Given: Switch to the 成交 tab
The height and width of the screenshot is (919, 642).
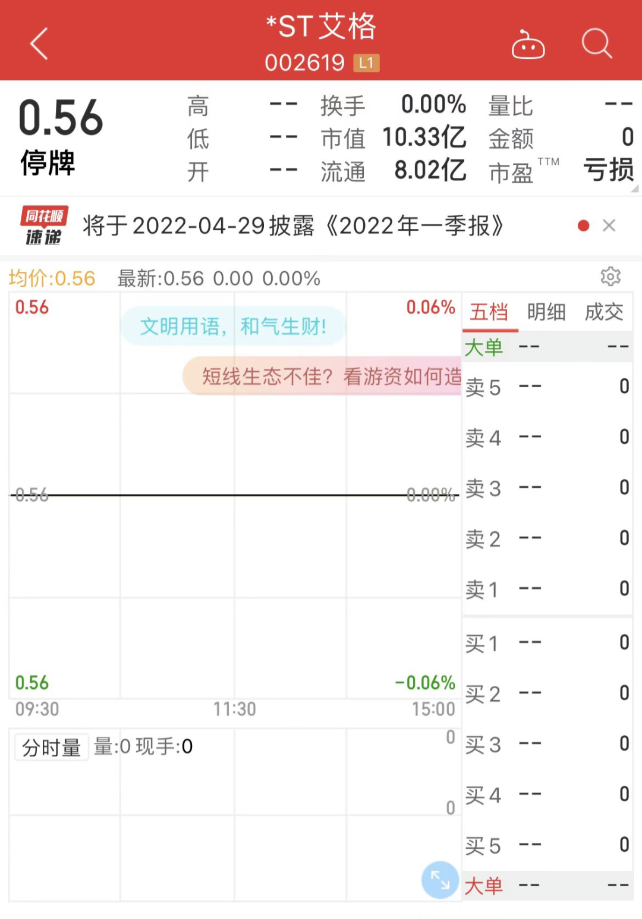Looking at the screenshot, I should coord(604,312).
